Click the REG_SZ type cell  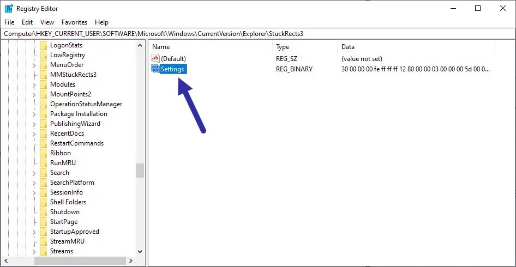coord(287,59)
